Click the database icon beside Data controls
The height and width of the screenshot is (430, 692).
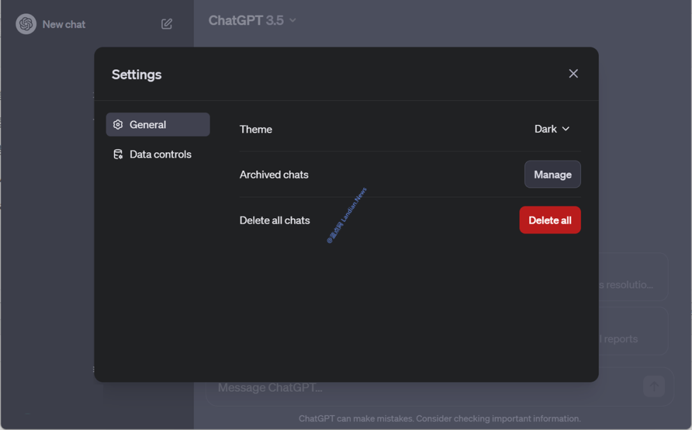click(x=118, y=154)
